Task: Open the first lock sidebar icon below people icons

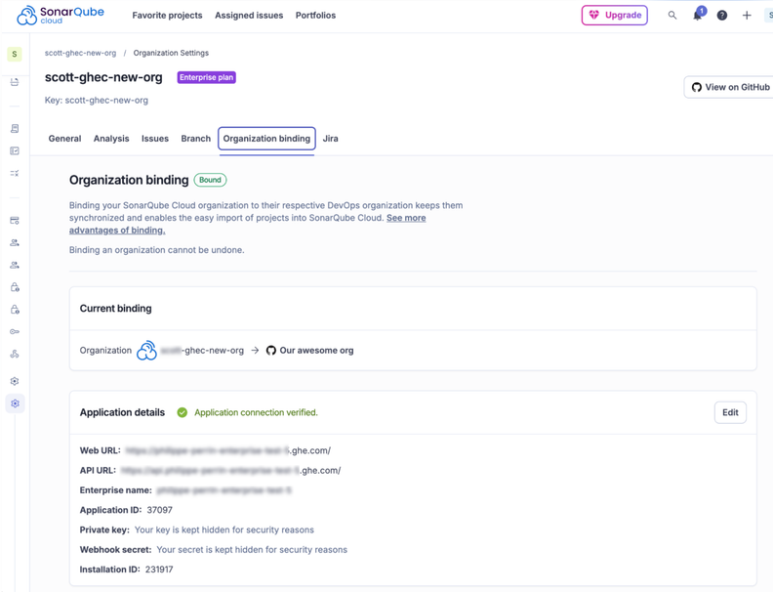Action: pyautogui.click(x=15, y=287)
